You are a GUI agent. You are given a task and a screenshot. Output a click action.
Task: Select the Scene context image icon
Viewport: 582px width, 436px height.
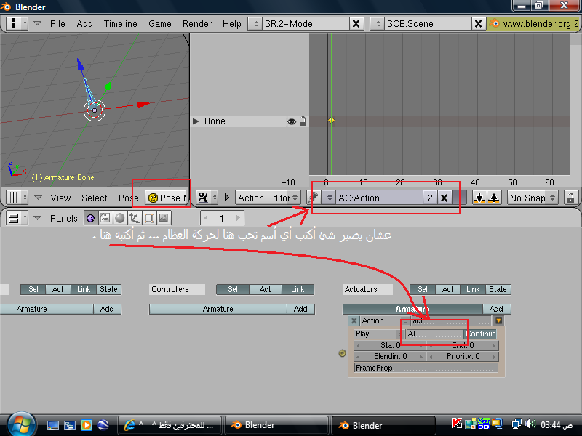tap(164, 218)
